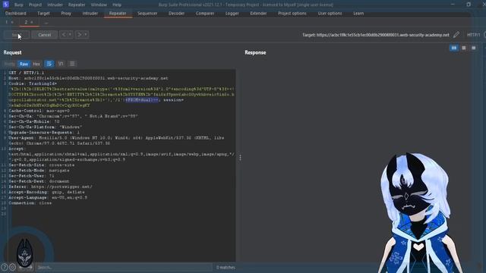Toggle non-printable characters \n display
The width and height of the screenshot is (486, 273).
[61, 64]
